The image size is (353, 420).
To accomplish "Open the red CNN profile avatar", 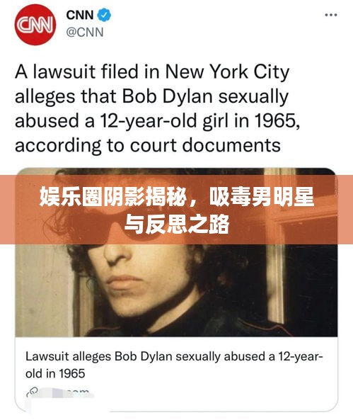I will 35,25.
